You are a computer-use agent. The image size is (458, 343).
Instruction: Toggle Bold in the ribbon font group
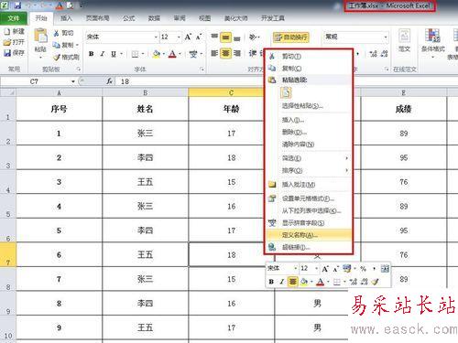pos(91,54)
